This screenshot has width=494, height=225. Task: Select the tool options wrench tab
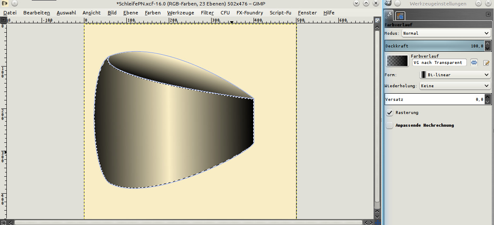coord(389,16)
